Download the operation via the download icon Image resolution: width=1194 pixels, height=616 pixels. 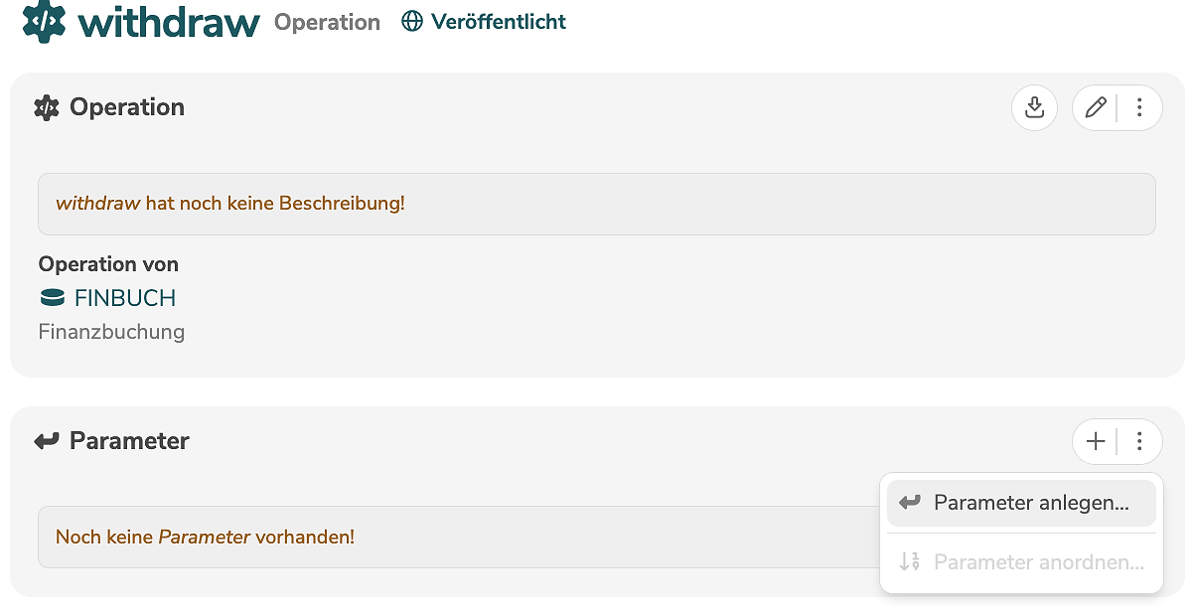pyautogui.click(x=1034, y=107)
